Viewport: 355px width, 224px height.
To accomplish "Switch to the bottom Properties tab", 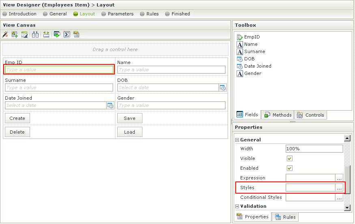I will click(252, 217).
